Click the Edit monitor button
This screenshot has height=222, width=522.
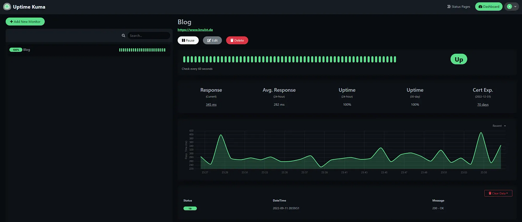coord(212,40)
